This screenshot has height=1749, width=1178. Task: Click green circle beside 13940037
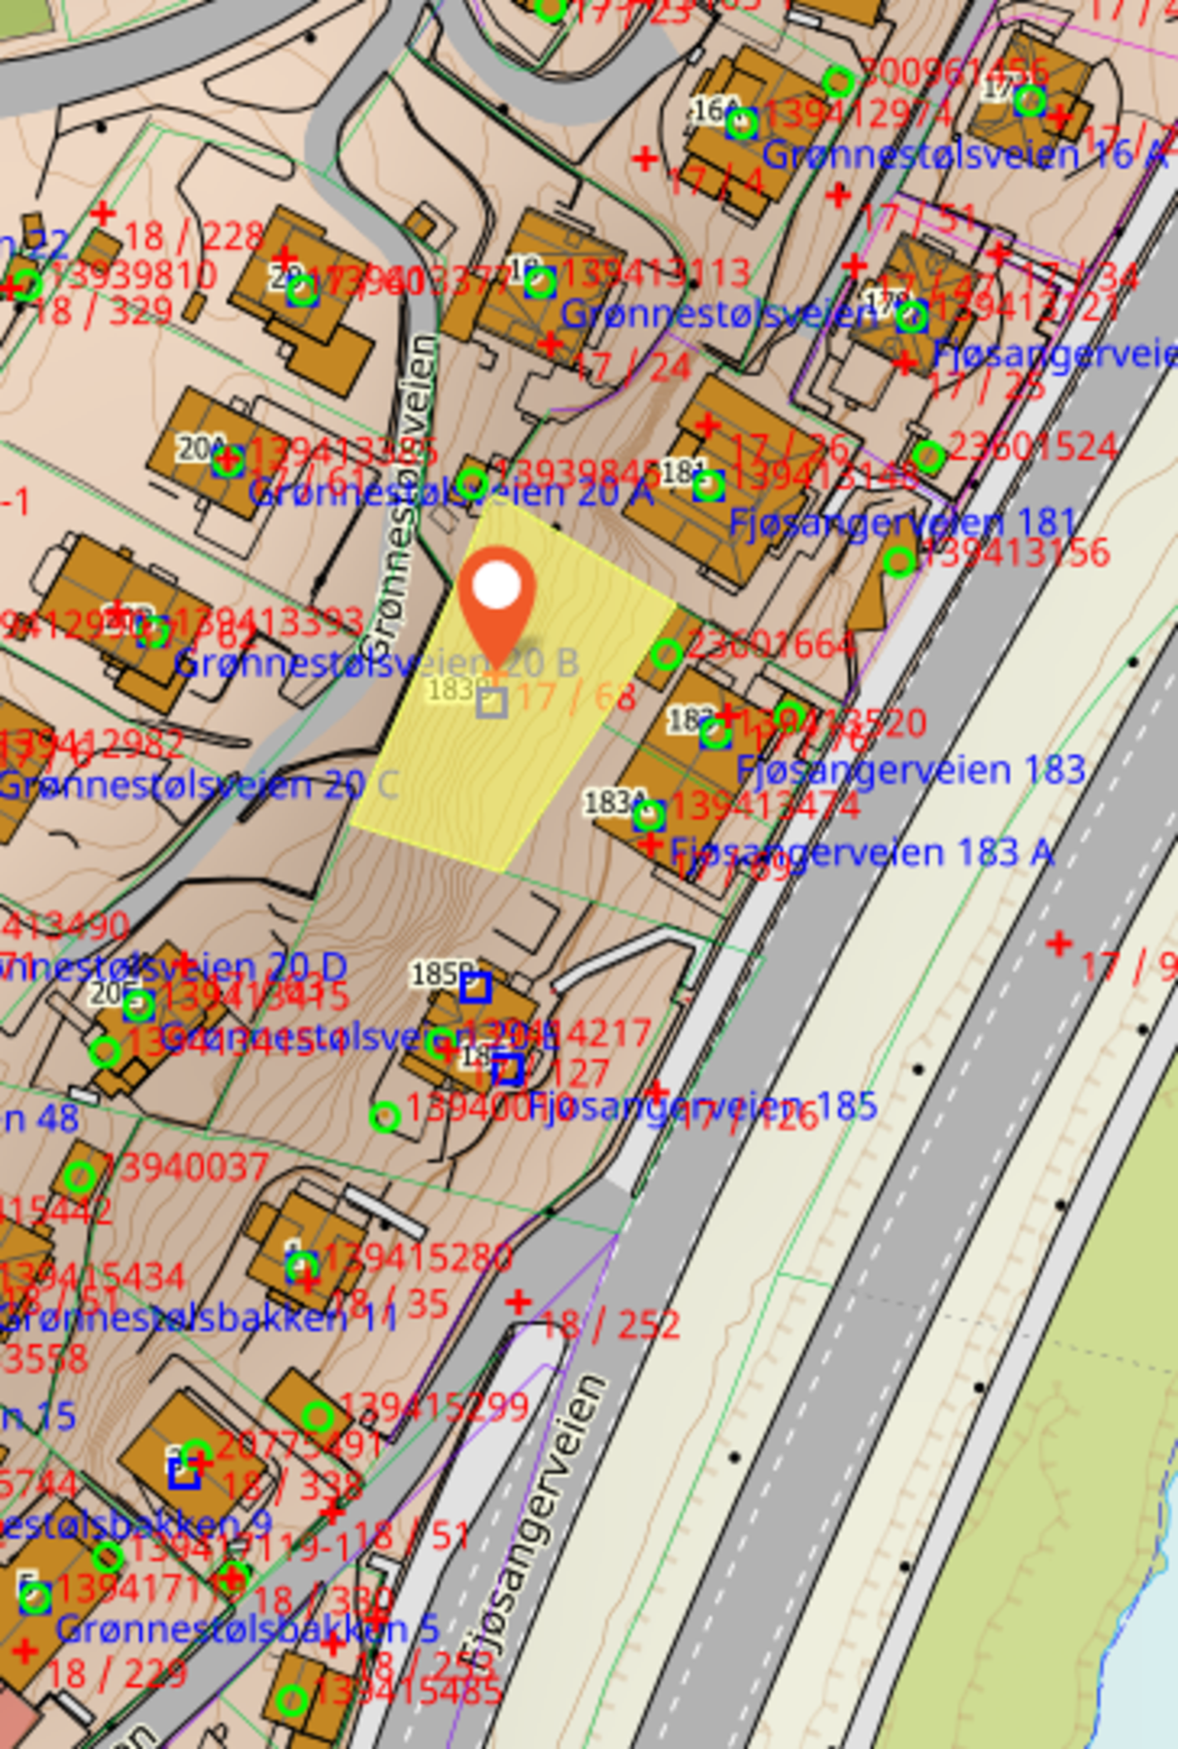click(80, 1178)
